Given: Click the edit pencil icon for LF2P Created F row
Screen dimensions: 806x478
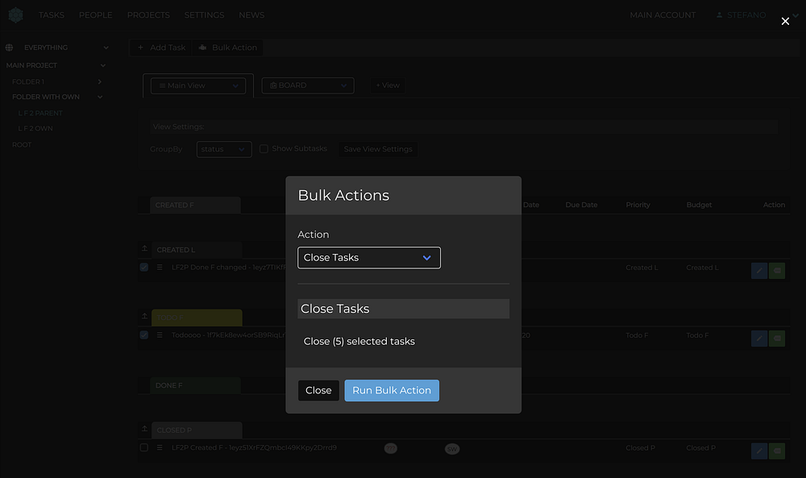Looking at the screenshot, I should coord(758,451).
